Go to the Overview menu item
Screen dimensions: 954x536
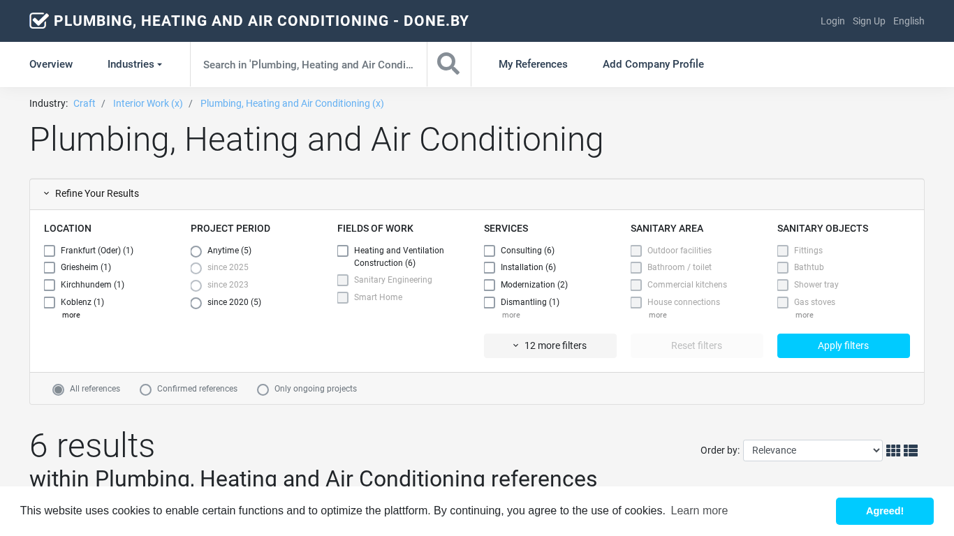[51, 64]
